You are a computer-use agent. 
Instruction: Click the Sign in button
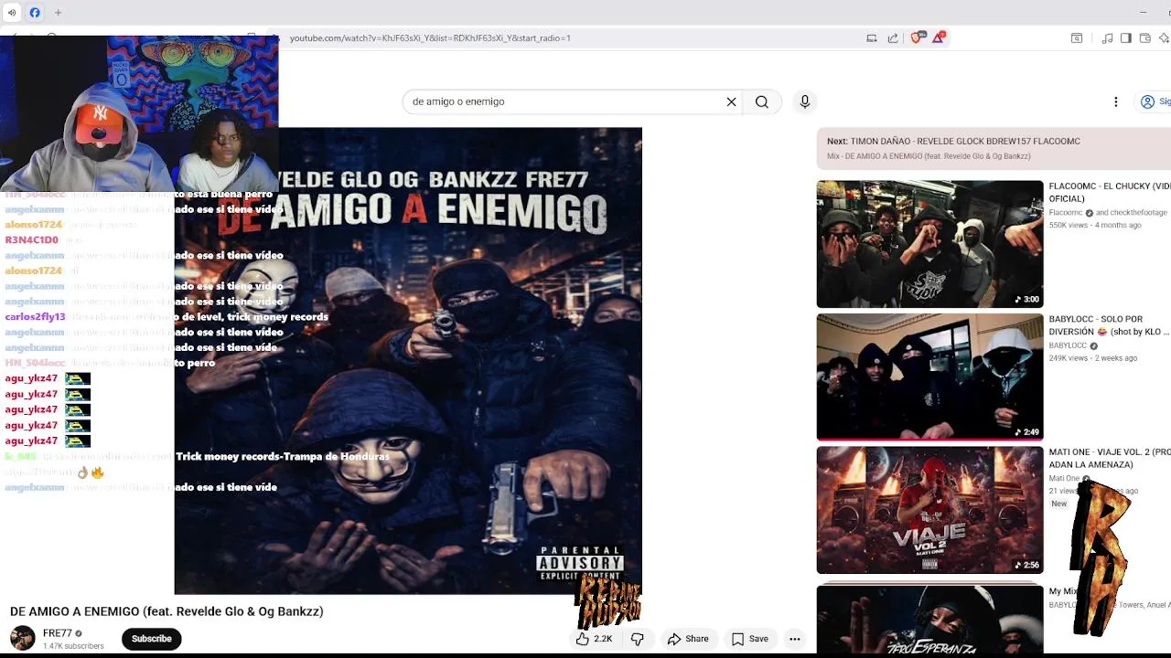tap(1155, 101)
